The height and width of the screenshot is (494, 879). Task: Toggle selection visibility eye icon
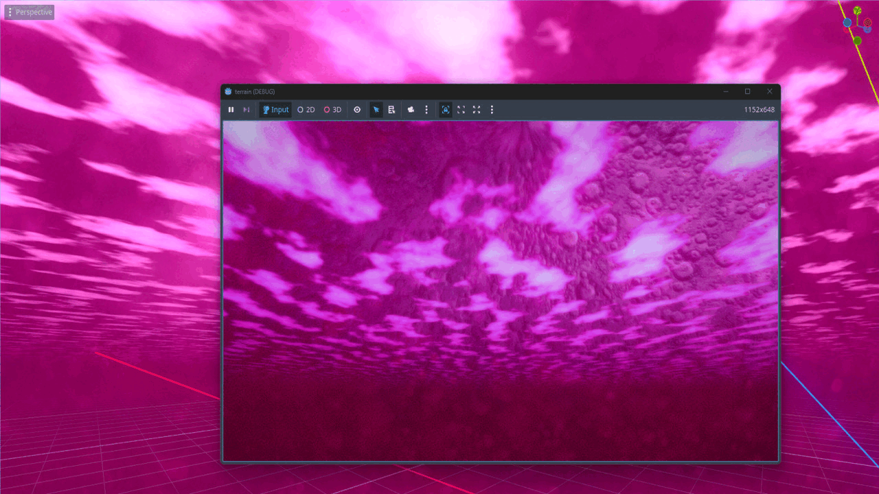(x=357, y=110)
